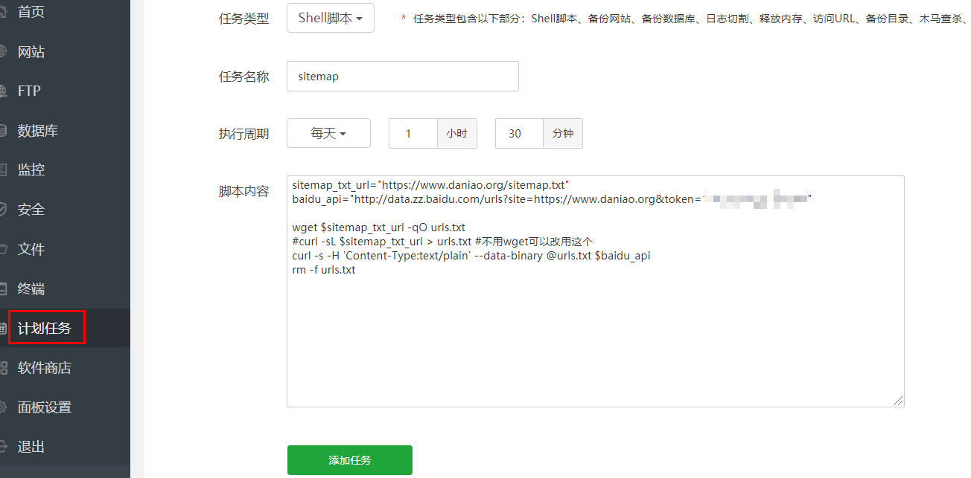Click the curl -s -H Content-Type line
971x478 pixels.
pos(471,256)
